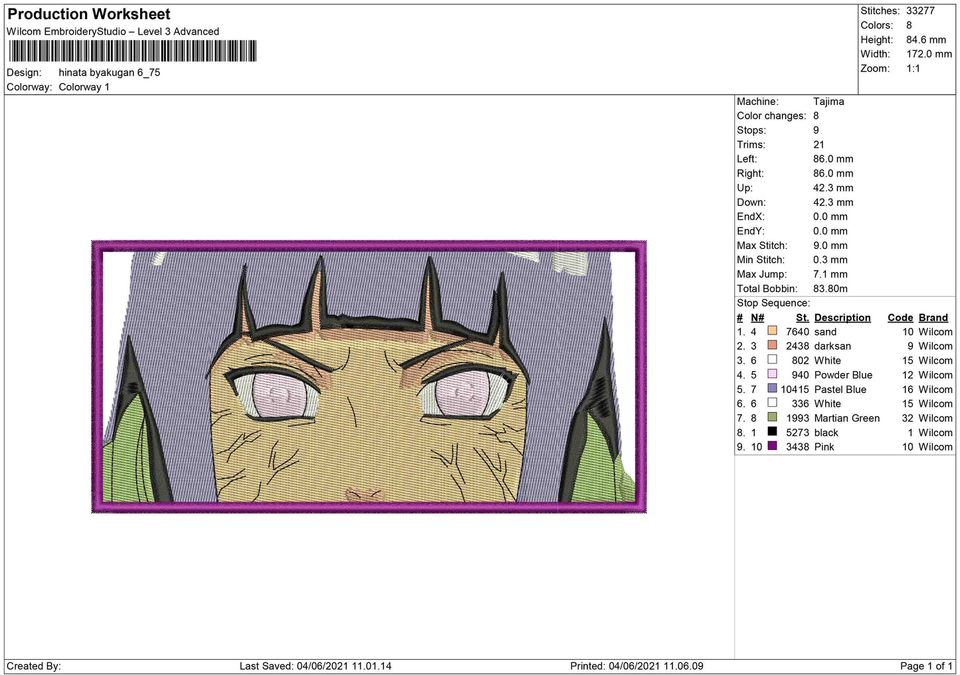Screen dimensions: 960x675
Task: Select the design name hinata byakugan 6_75
Action: click(x=110, y=72)
